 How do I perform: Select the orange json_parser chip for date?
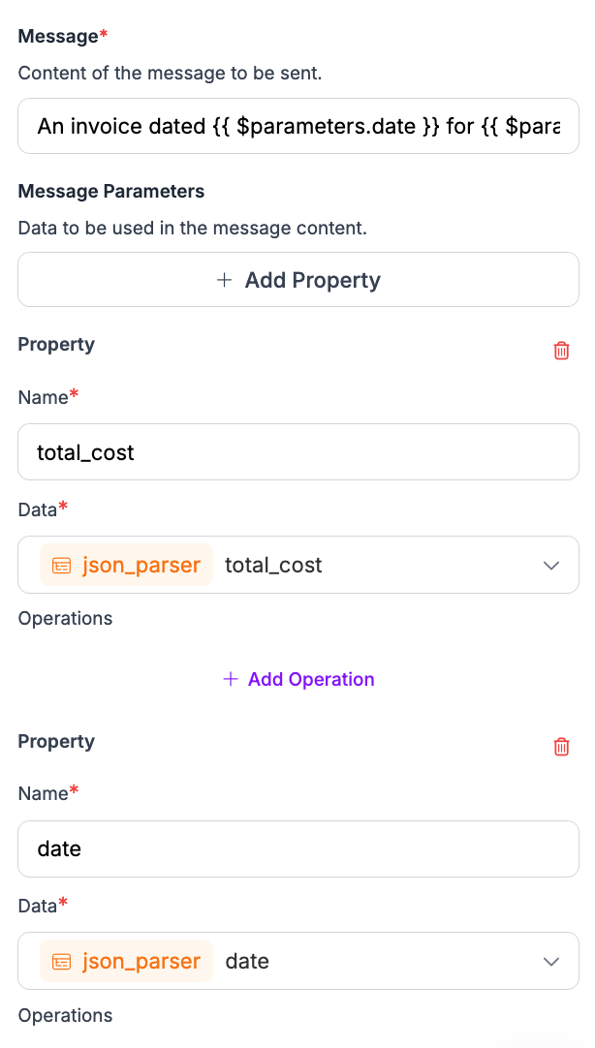coord(126,961)
